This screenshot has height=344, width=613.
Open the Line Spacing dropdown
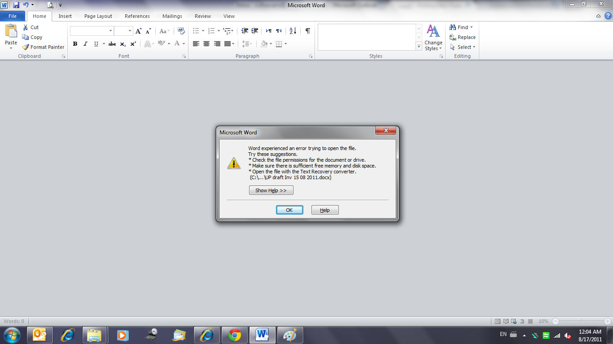tap(247, 44)
